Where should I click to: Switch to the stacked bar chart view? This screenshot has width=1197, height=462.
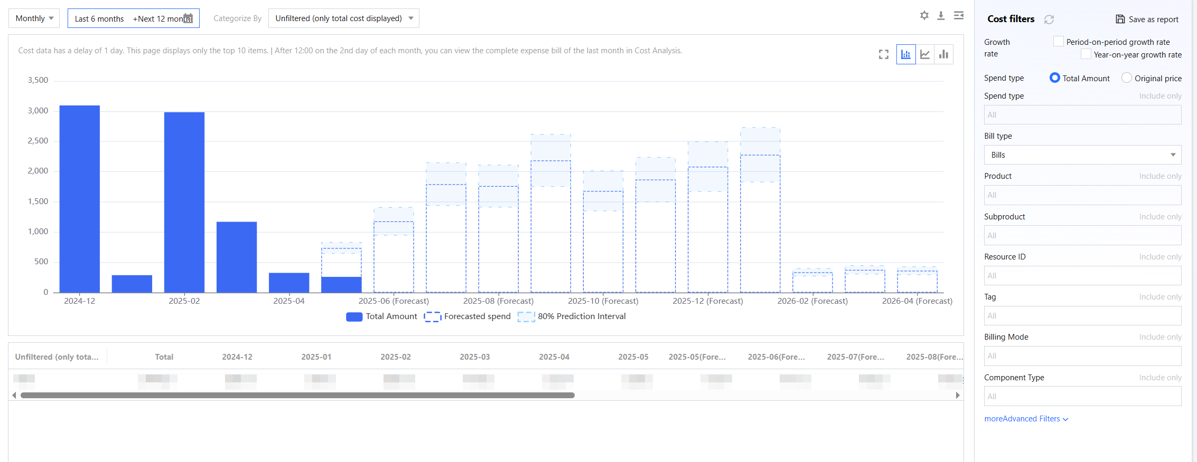coord(906,54)
